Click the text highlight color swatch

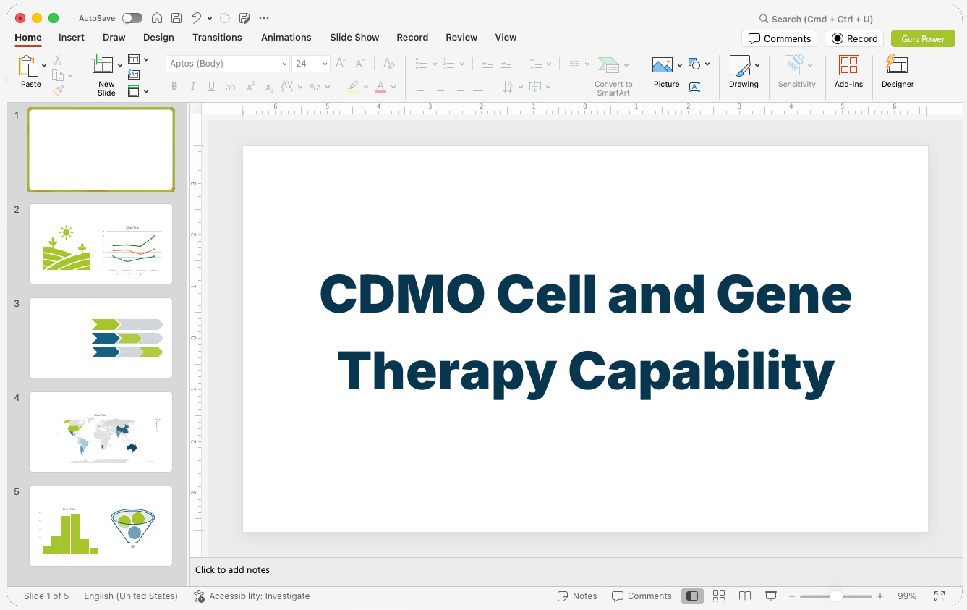tap(352, 87)
